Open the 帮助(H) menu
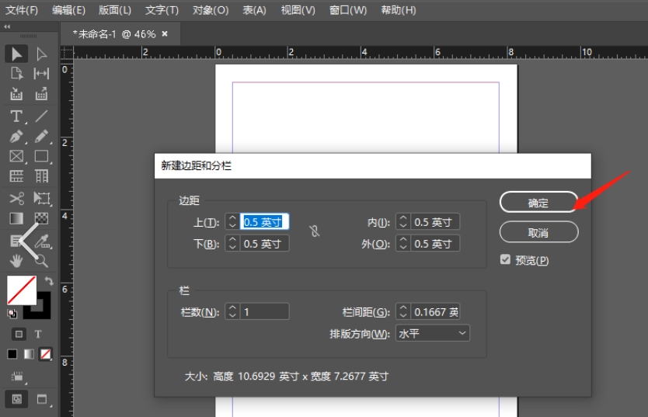Image resolution: width=648 pixels, height=417 pixels. pos(399,10)
